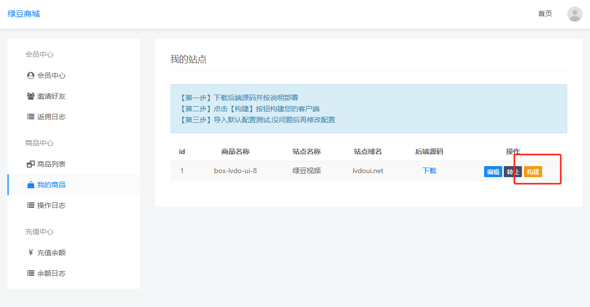590x307 pixels.
Task: Select the 会员中心 person icon
Action: point(30,75)
